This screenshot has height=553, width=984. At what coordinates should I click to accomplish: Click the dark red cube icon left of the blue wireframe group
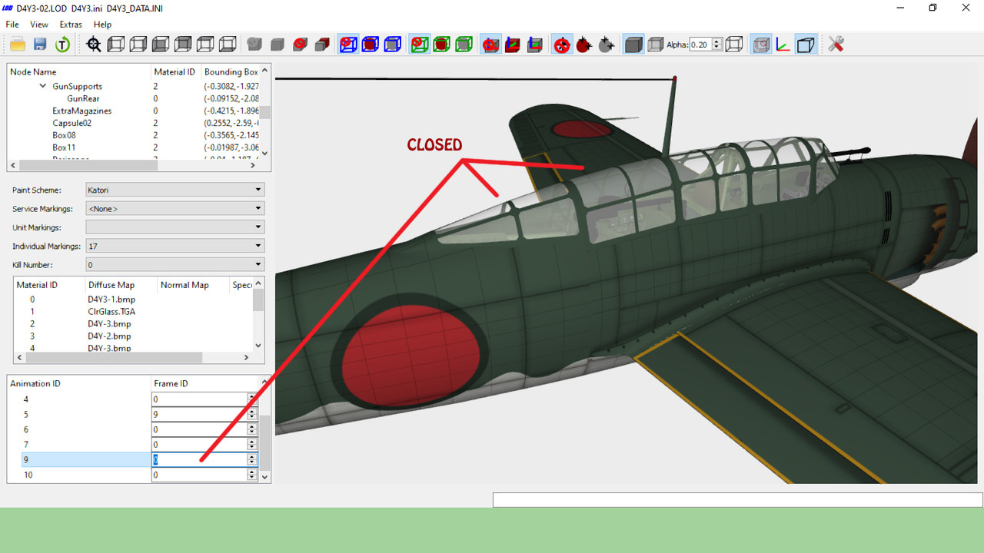point(322,45)
